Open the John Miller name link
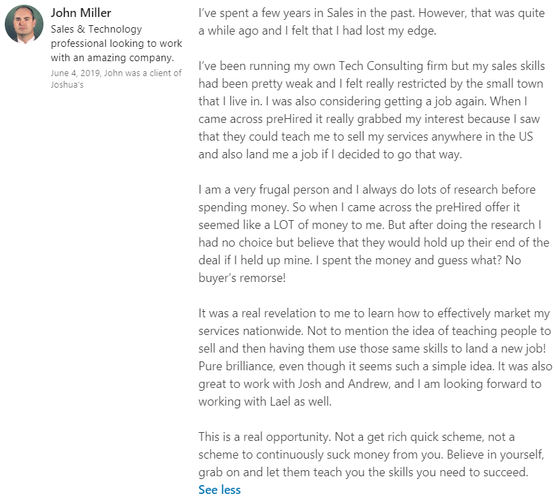This screenshot has height=498, width=555. point(81,13)
